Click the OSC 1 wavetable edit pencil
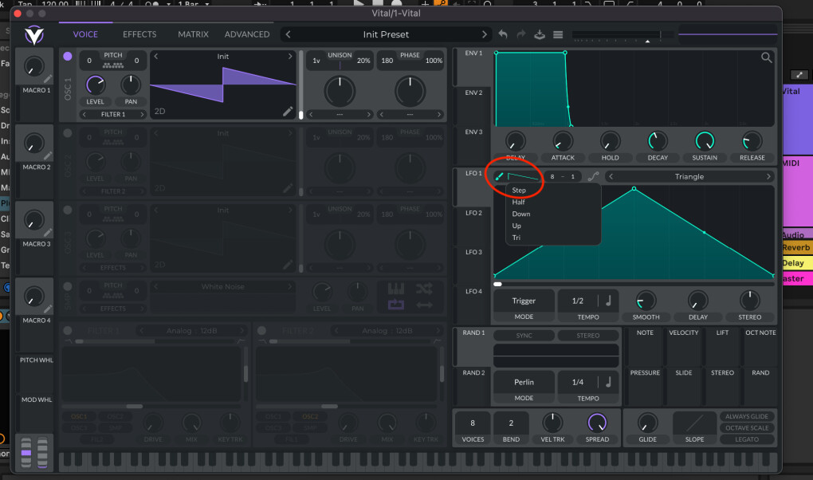This screenshot has width=813, height=480. point(287,111)
